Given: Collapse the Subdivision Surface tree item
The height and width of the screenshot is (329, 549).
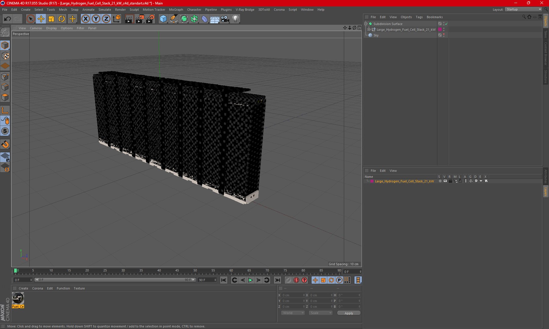Looking at the screenshot, I should [x=366, y=24].
